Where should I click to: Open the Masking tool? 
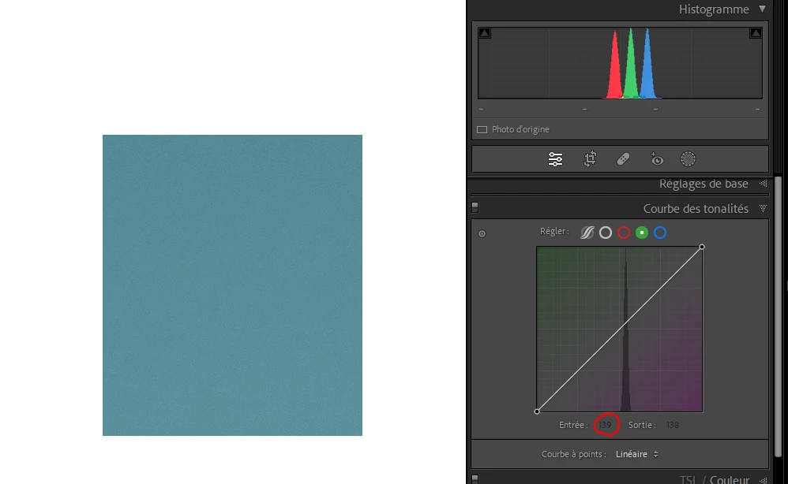(688, 159)
